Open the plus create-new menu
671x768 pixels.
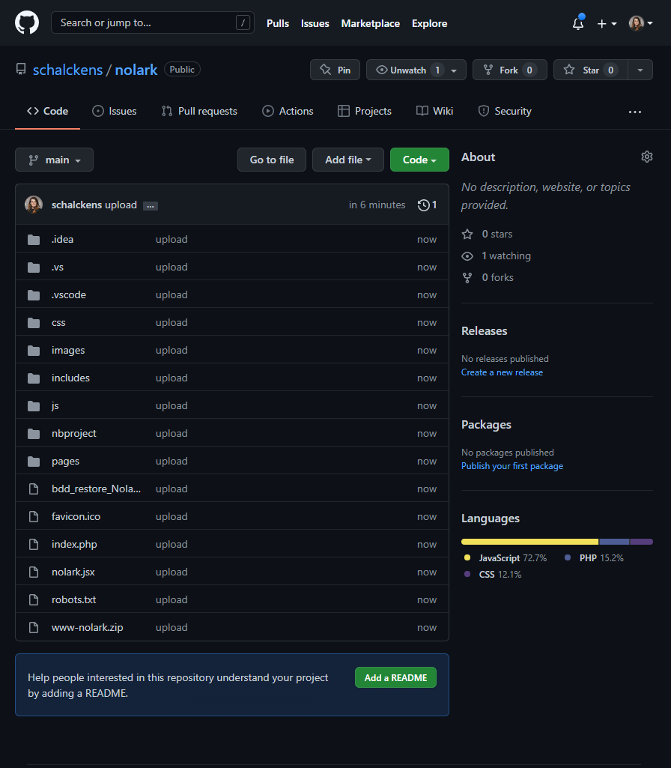pyautogui.click(x=607, y=23)
